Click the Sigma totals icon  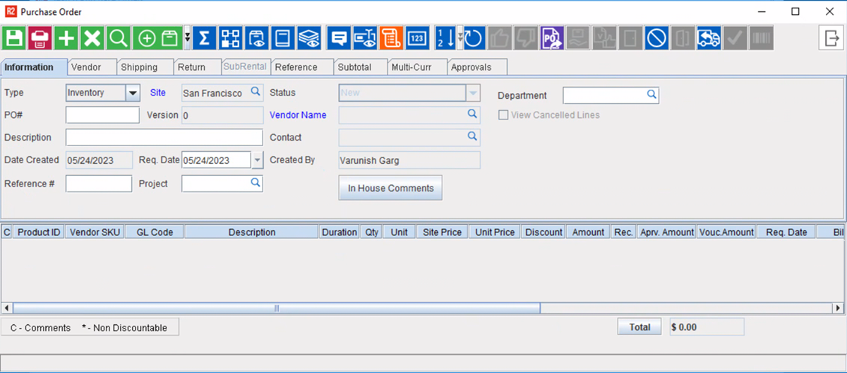click(x=204, y=38)
